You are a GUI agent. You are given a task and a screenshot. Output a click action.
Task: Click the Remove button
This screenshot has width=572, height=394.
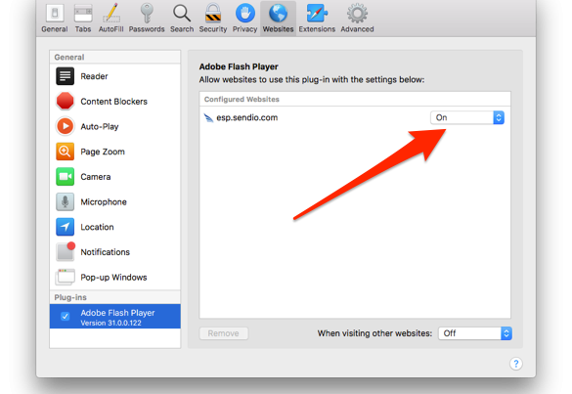(x=224, y=333)
